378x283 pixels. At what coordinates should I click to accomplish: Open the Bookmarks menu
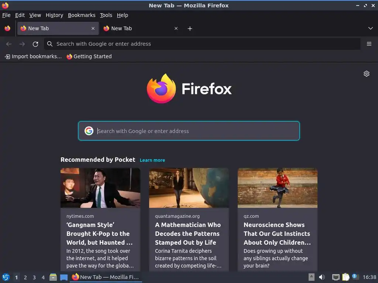82,15
